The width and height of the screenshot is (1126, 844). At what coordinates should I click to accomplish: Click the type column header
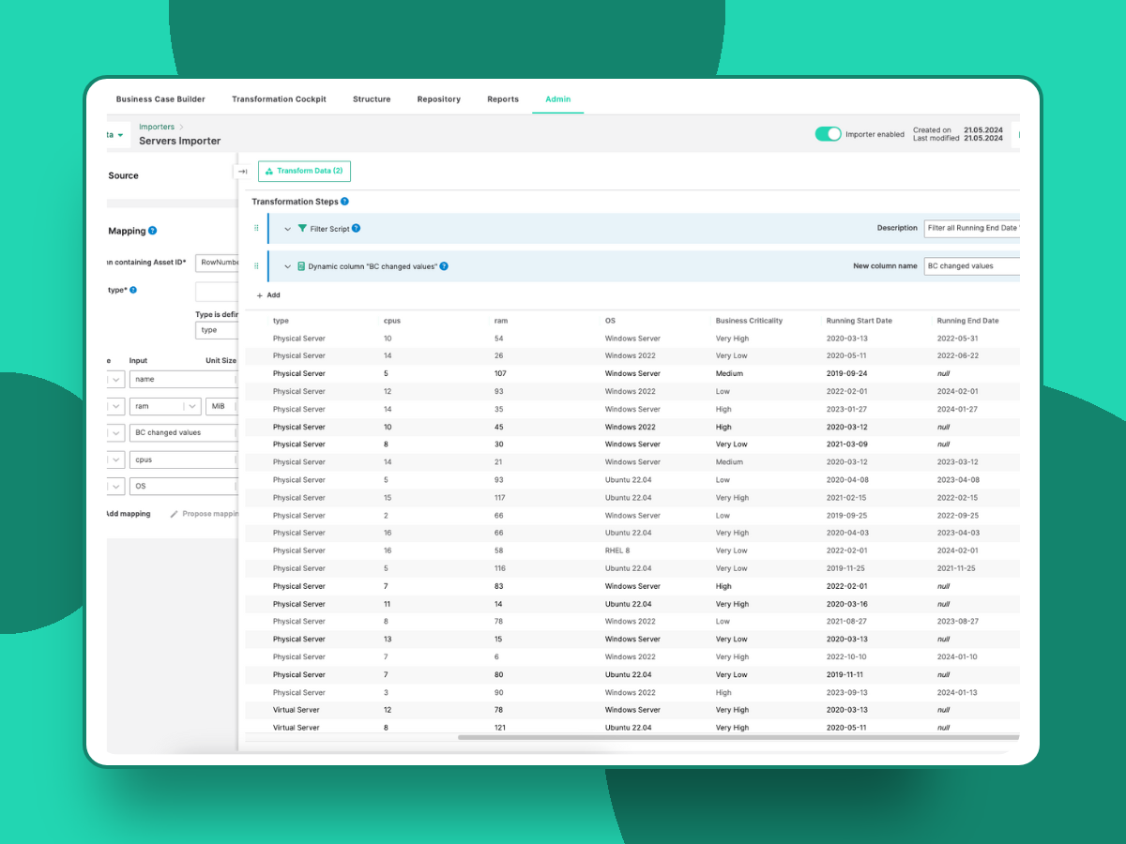tap(281, 321)
